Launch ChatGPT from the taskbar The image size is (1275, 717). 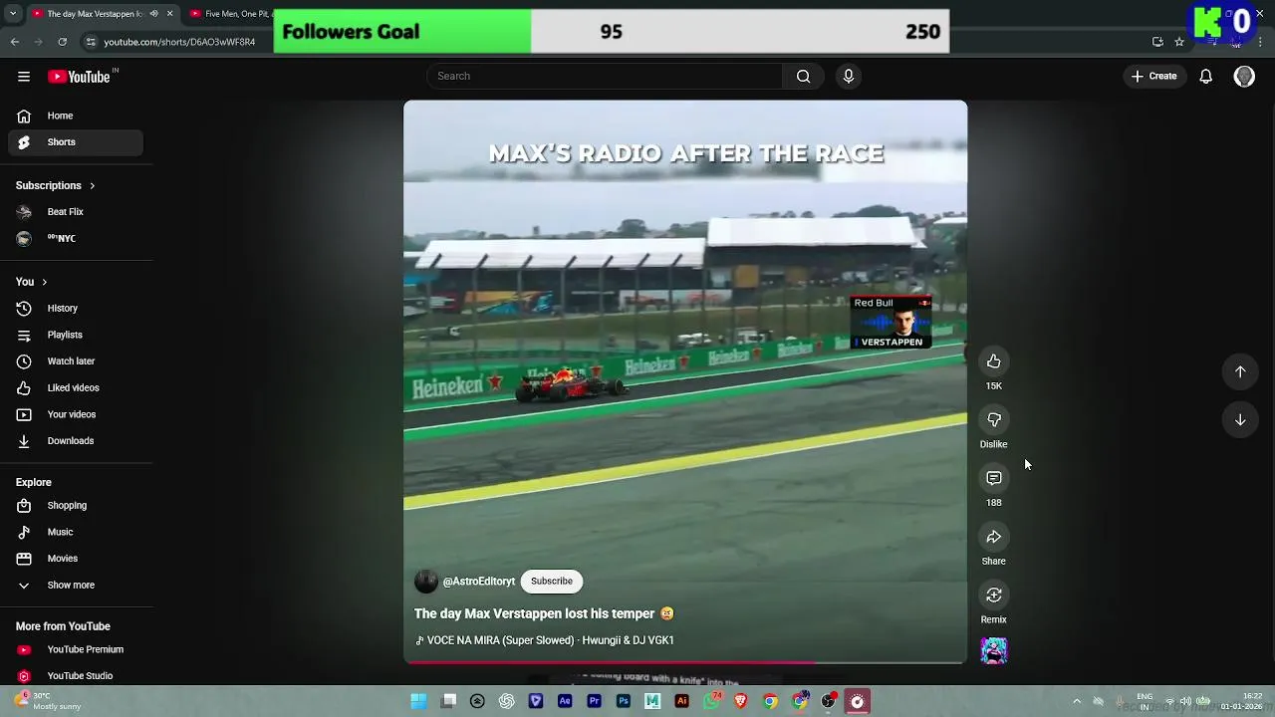click(x=507, y=702)
